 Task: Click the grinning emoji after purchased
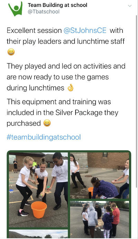click(47, 123)
